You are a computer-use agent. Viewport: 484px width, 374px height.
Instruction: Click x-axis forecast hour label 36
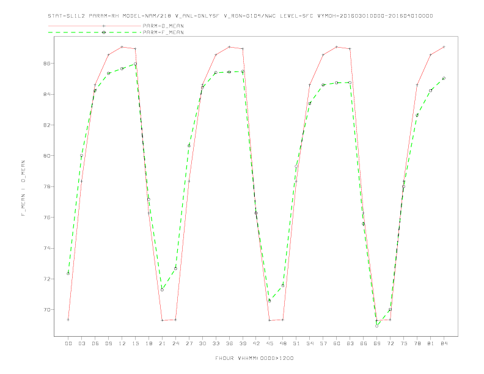[x=229, y=343]
